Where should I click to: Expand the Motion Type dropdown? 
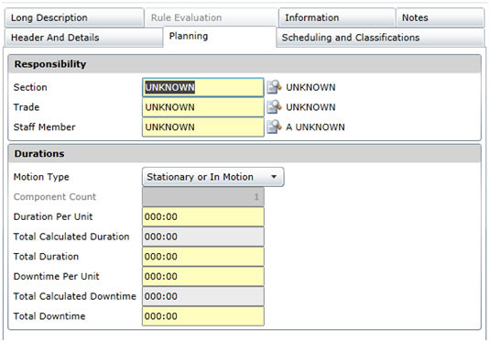[213, 177]
